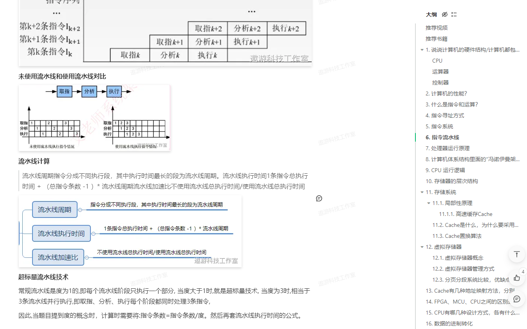Screen dimensions: 527x329
Task: Click the outline collapse-levels list icon
Action: 454,14
